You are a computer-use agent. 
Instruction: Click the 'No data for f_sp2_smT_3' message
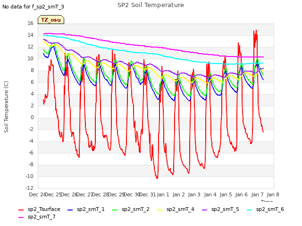coord(33,7)
